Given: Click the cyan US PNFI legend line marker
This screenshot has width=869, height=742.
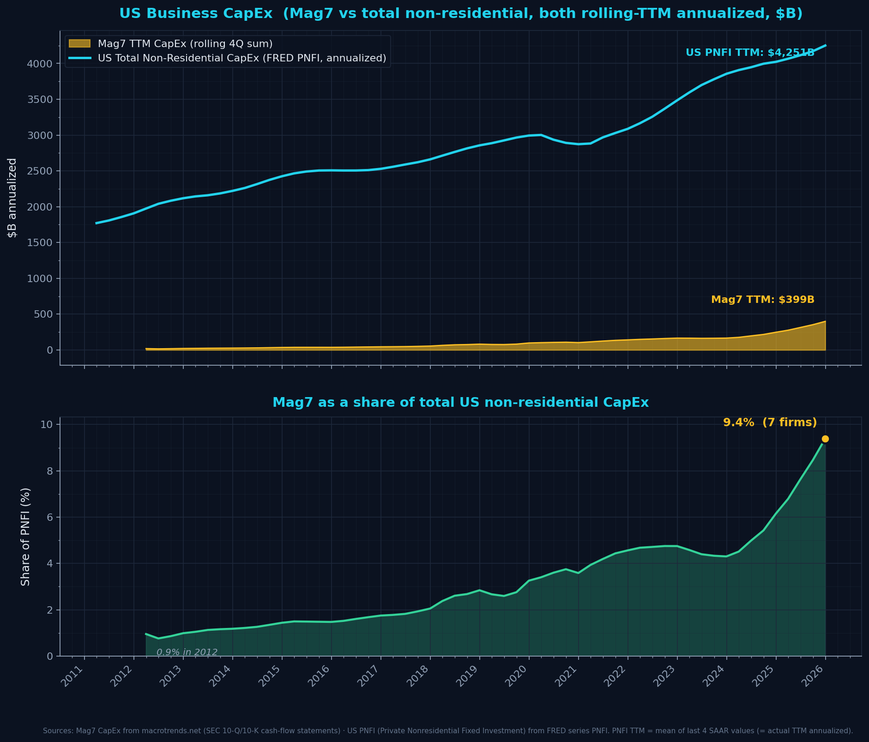Looking at the screenshot, I should [81, 58].
